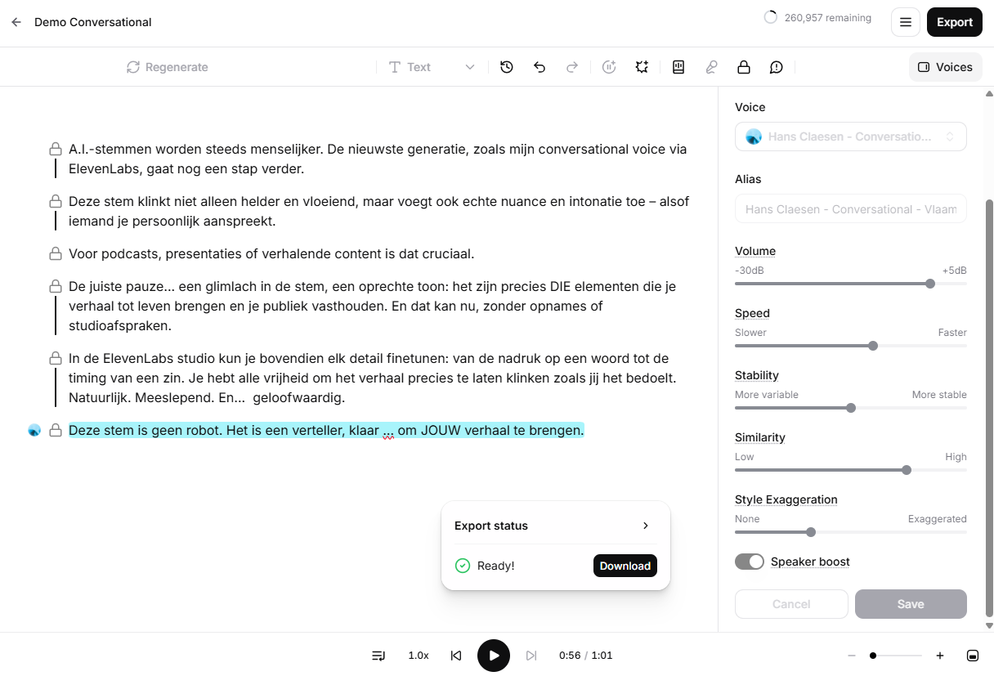Toggle lock on the 'Deze stem is geen robot' paragraph

pos(56,430)
